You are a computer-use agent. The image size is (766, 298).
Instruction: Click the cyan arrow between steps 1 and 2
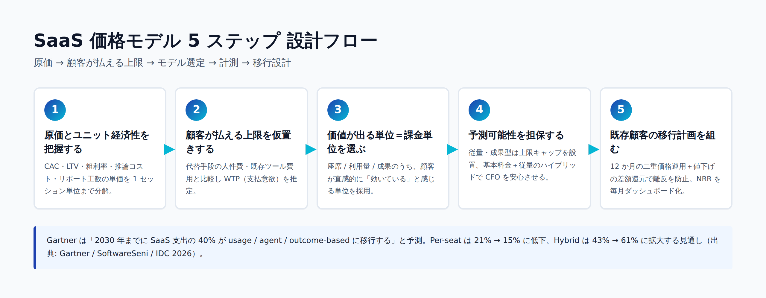[169, 149]
